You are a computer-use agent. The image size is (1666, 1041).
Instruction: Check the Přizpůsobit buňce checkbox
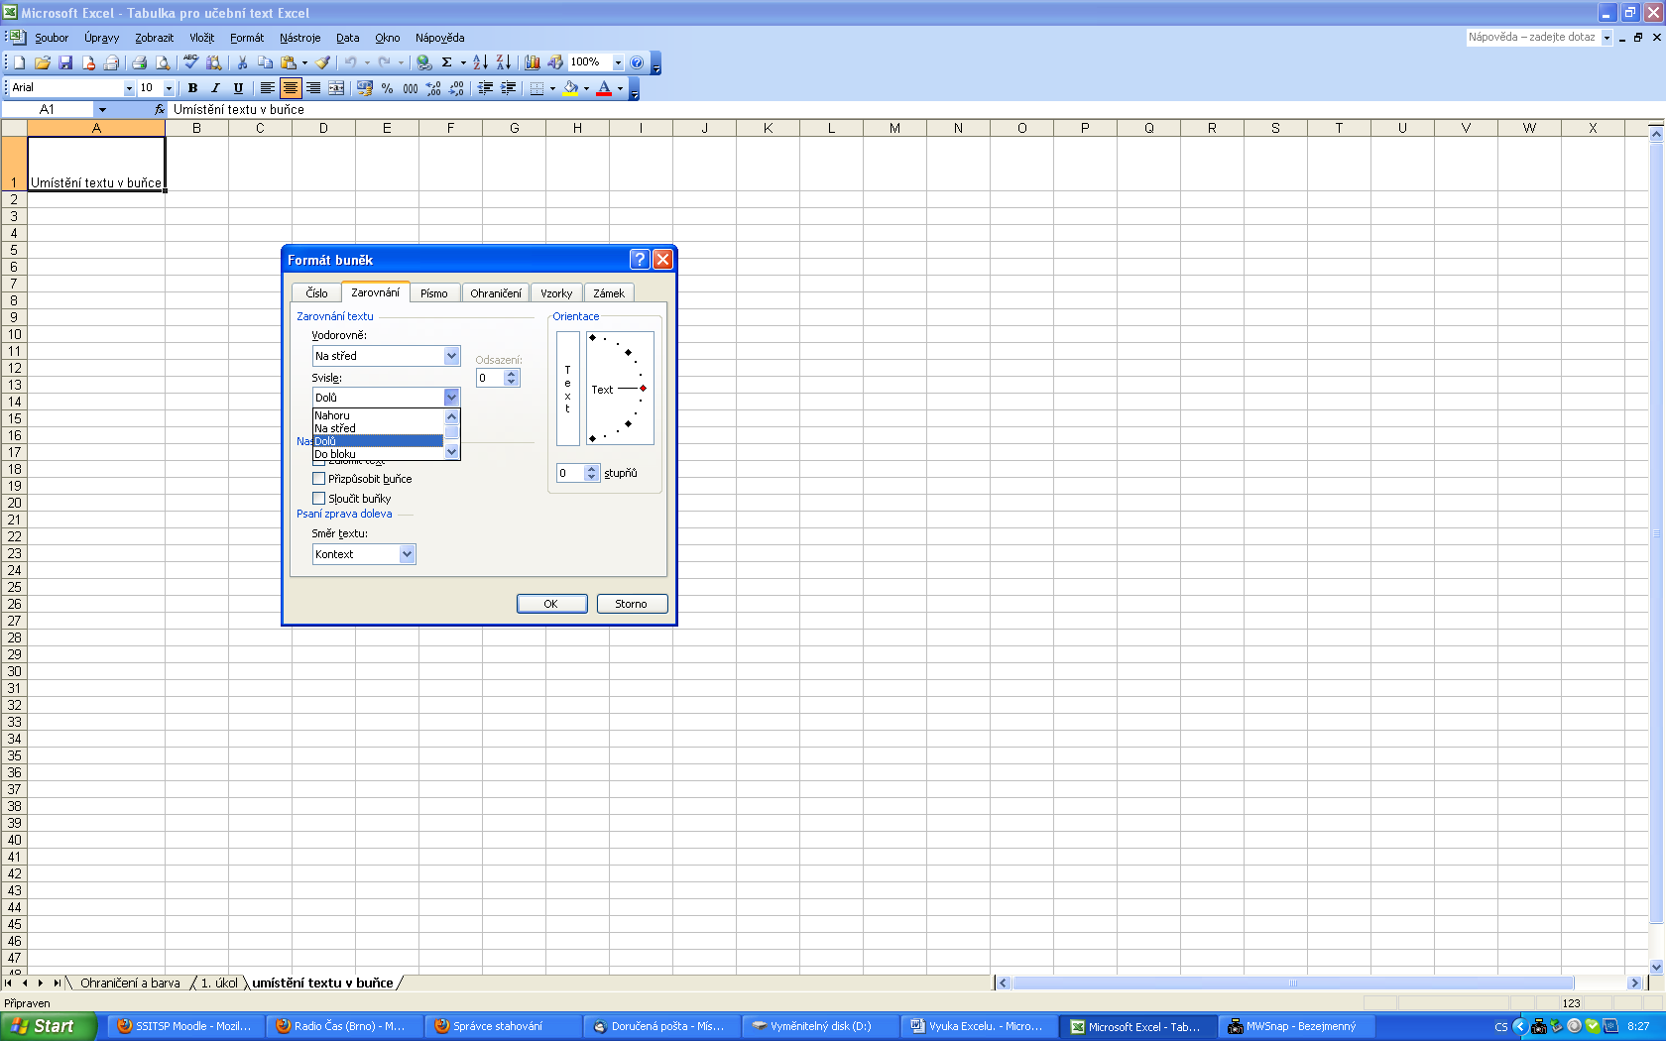[x=318, y=479]
